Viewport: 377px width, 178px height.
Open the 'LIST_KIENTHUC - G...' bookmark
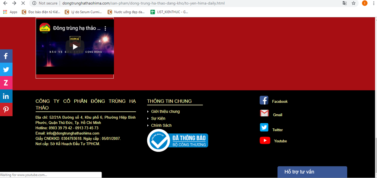[x=169, y=12]
